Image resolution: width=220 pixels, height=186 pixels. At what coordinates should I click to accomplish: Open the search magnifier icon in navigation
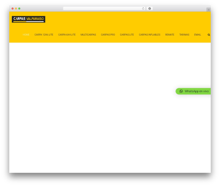coord(209,35)
